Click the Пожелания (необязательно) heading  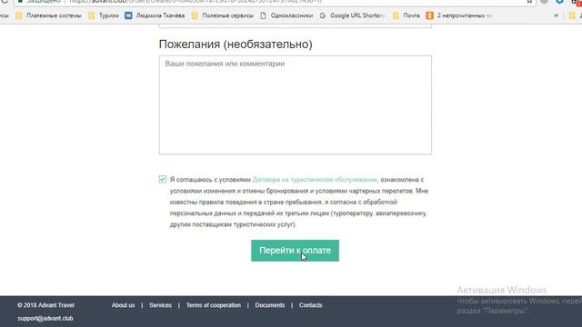click(236, 45)
